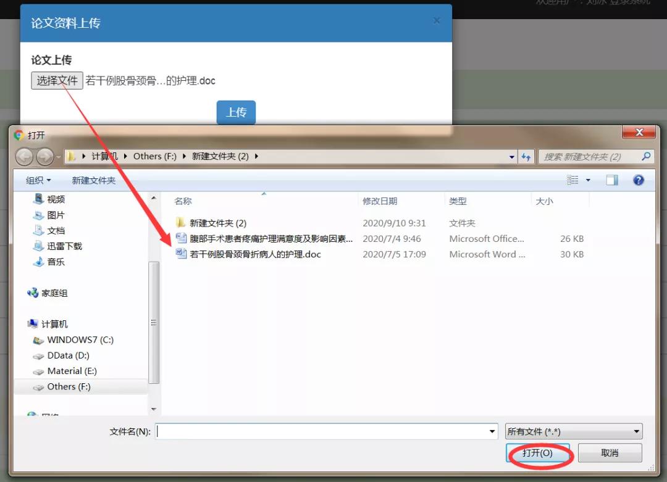Click the refresh icon in address bar
667x482 pixels.
click(x=527, y=156)
